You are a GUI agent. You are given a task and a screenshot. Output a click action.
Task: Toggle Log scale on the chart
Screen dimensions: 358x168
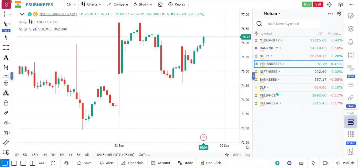click(247, 155)
